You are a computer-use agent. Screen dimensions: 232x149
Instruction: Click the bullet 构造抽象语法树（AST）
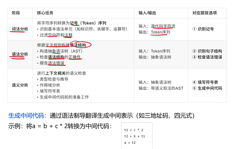pos(60,51)
